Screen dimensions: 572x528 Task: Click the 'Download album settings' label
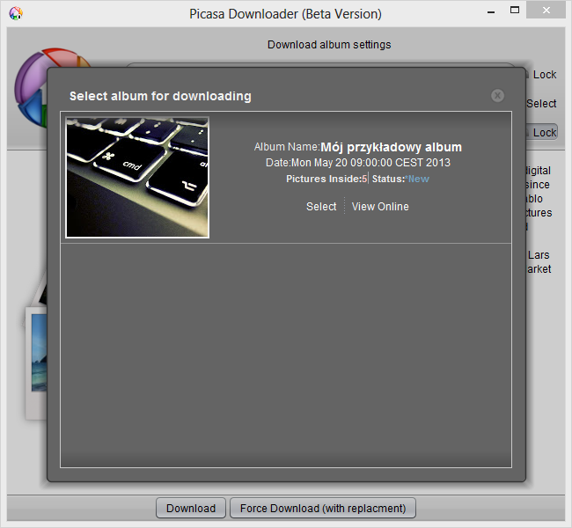pyautogui.click(x=329, y=45)
